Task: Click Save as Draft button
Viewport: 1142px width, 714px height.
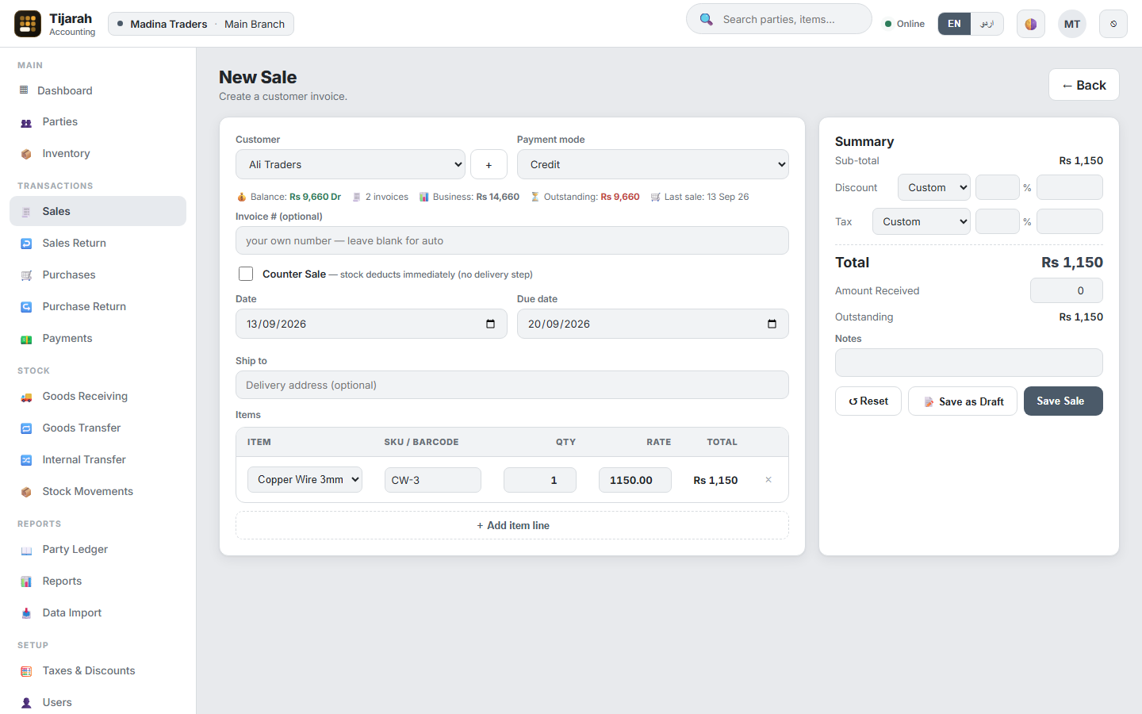Action: pos(963,401)
